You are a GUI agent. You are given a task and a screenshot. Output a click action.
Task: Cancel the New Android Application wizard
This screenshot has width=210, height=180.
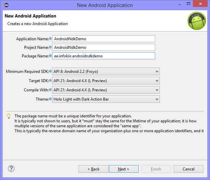pos(189,169)
